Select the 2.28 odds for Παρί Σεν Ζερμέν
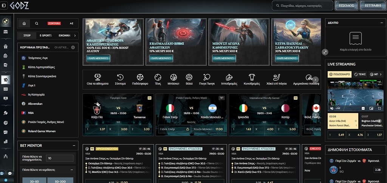The width and height of the screenshot is (387, 183). pyautogui.click(x=378, y=170)
